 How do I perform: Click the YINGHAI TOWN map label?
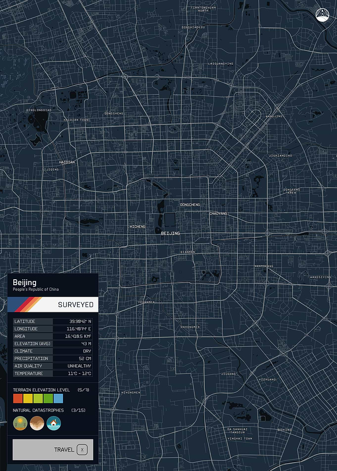tap(240, 438)
